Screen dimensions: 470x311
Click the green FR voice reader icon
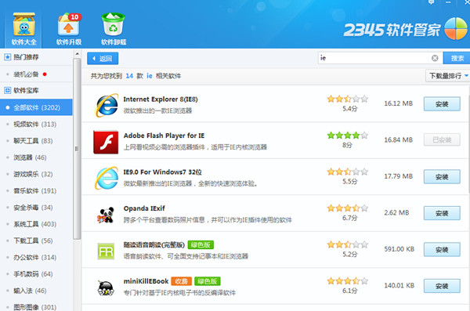point(106,251)
